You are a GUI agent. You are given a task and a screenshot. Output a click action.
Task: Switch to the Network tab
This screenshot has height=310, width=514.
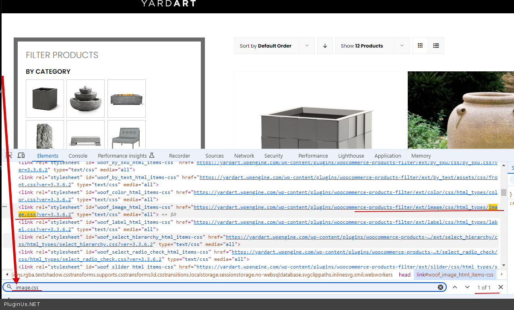click(244, 156)
